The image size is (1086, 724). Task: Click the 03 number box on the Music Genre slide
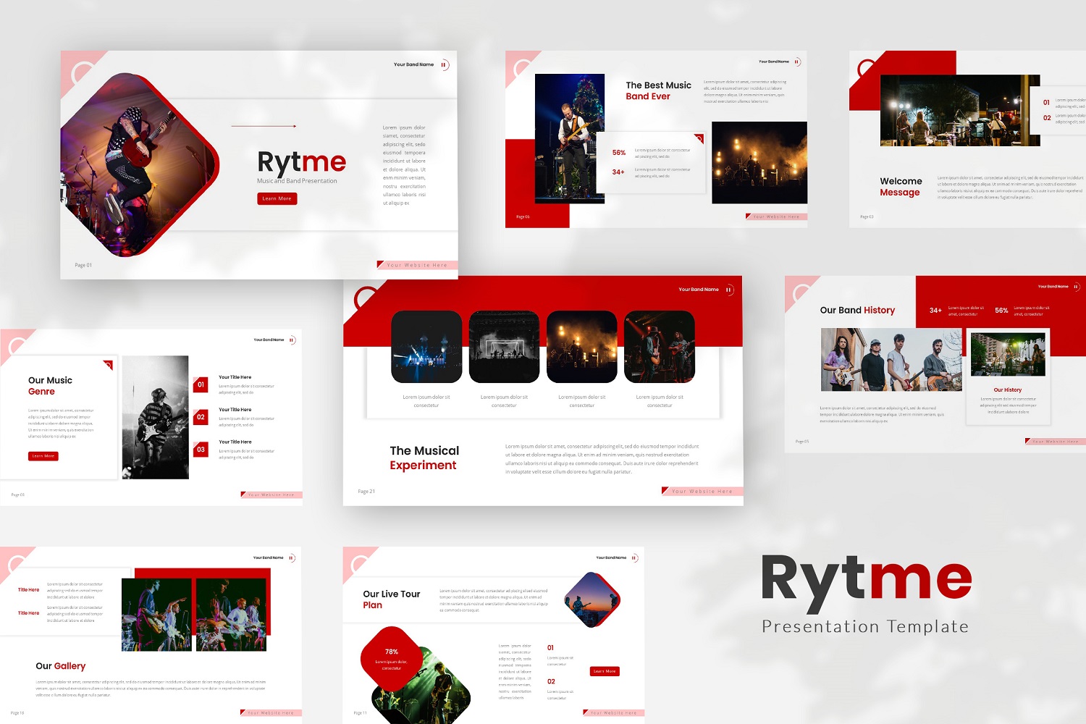[201, 450]
